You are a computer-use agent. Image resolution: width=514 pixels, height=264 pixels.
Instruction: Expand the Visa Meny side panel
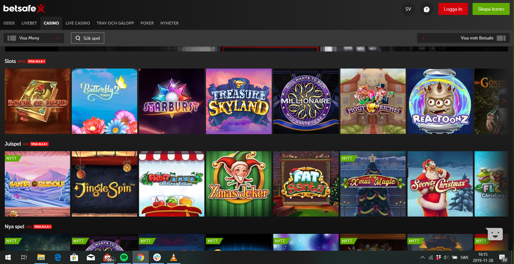[34, 38]
